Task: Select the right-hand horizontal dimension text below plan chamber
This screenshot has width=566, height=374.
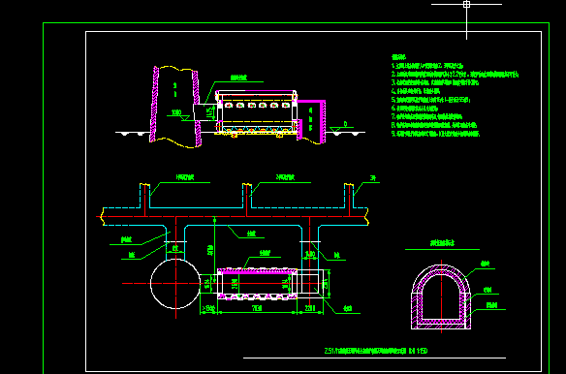Action: click(310, 309)
